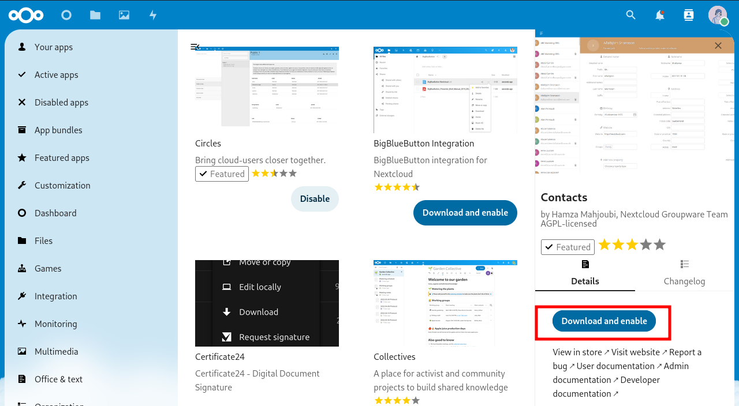Viewport: 739px width, 406px height.
Task: Close the Contacts details sidebar
Action: (718, 46)
